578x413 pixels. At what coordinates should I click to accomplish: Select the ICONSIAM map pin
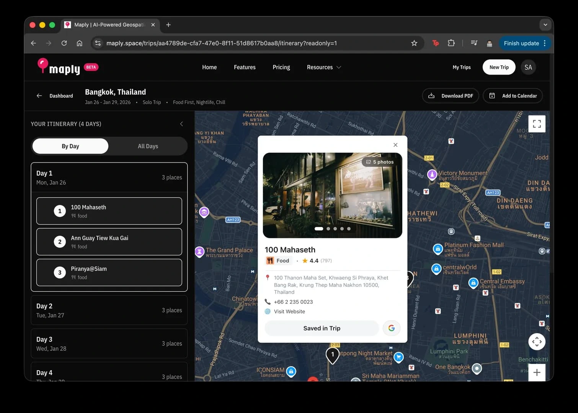tap(291, 371)
